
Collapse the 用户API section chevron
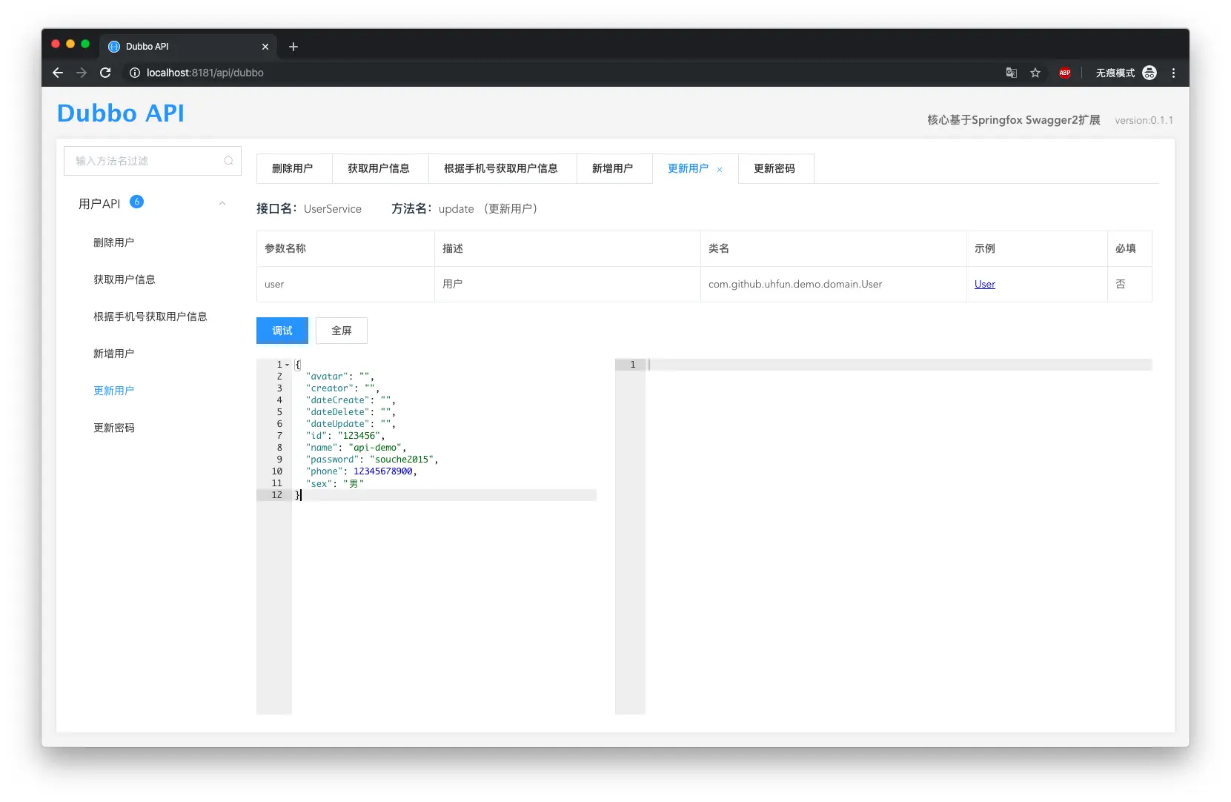(222, 203)
